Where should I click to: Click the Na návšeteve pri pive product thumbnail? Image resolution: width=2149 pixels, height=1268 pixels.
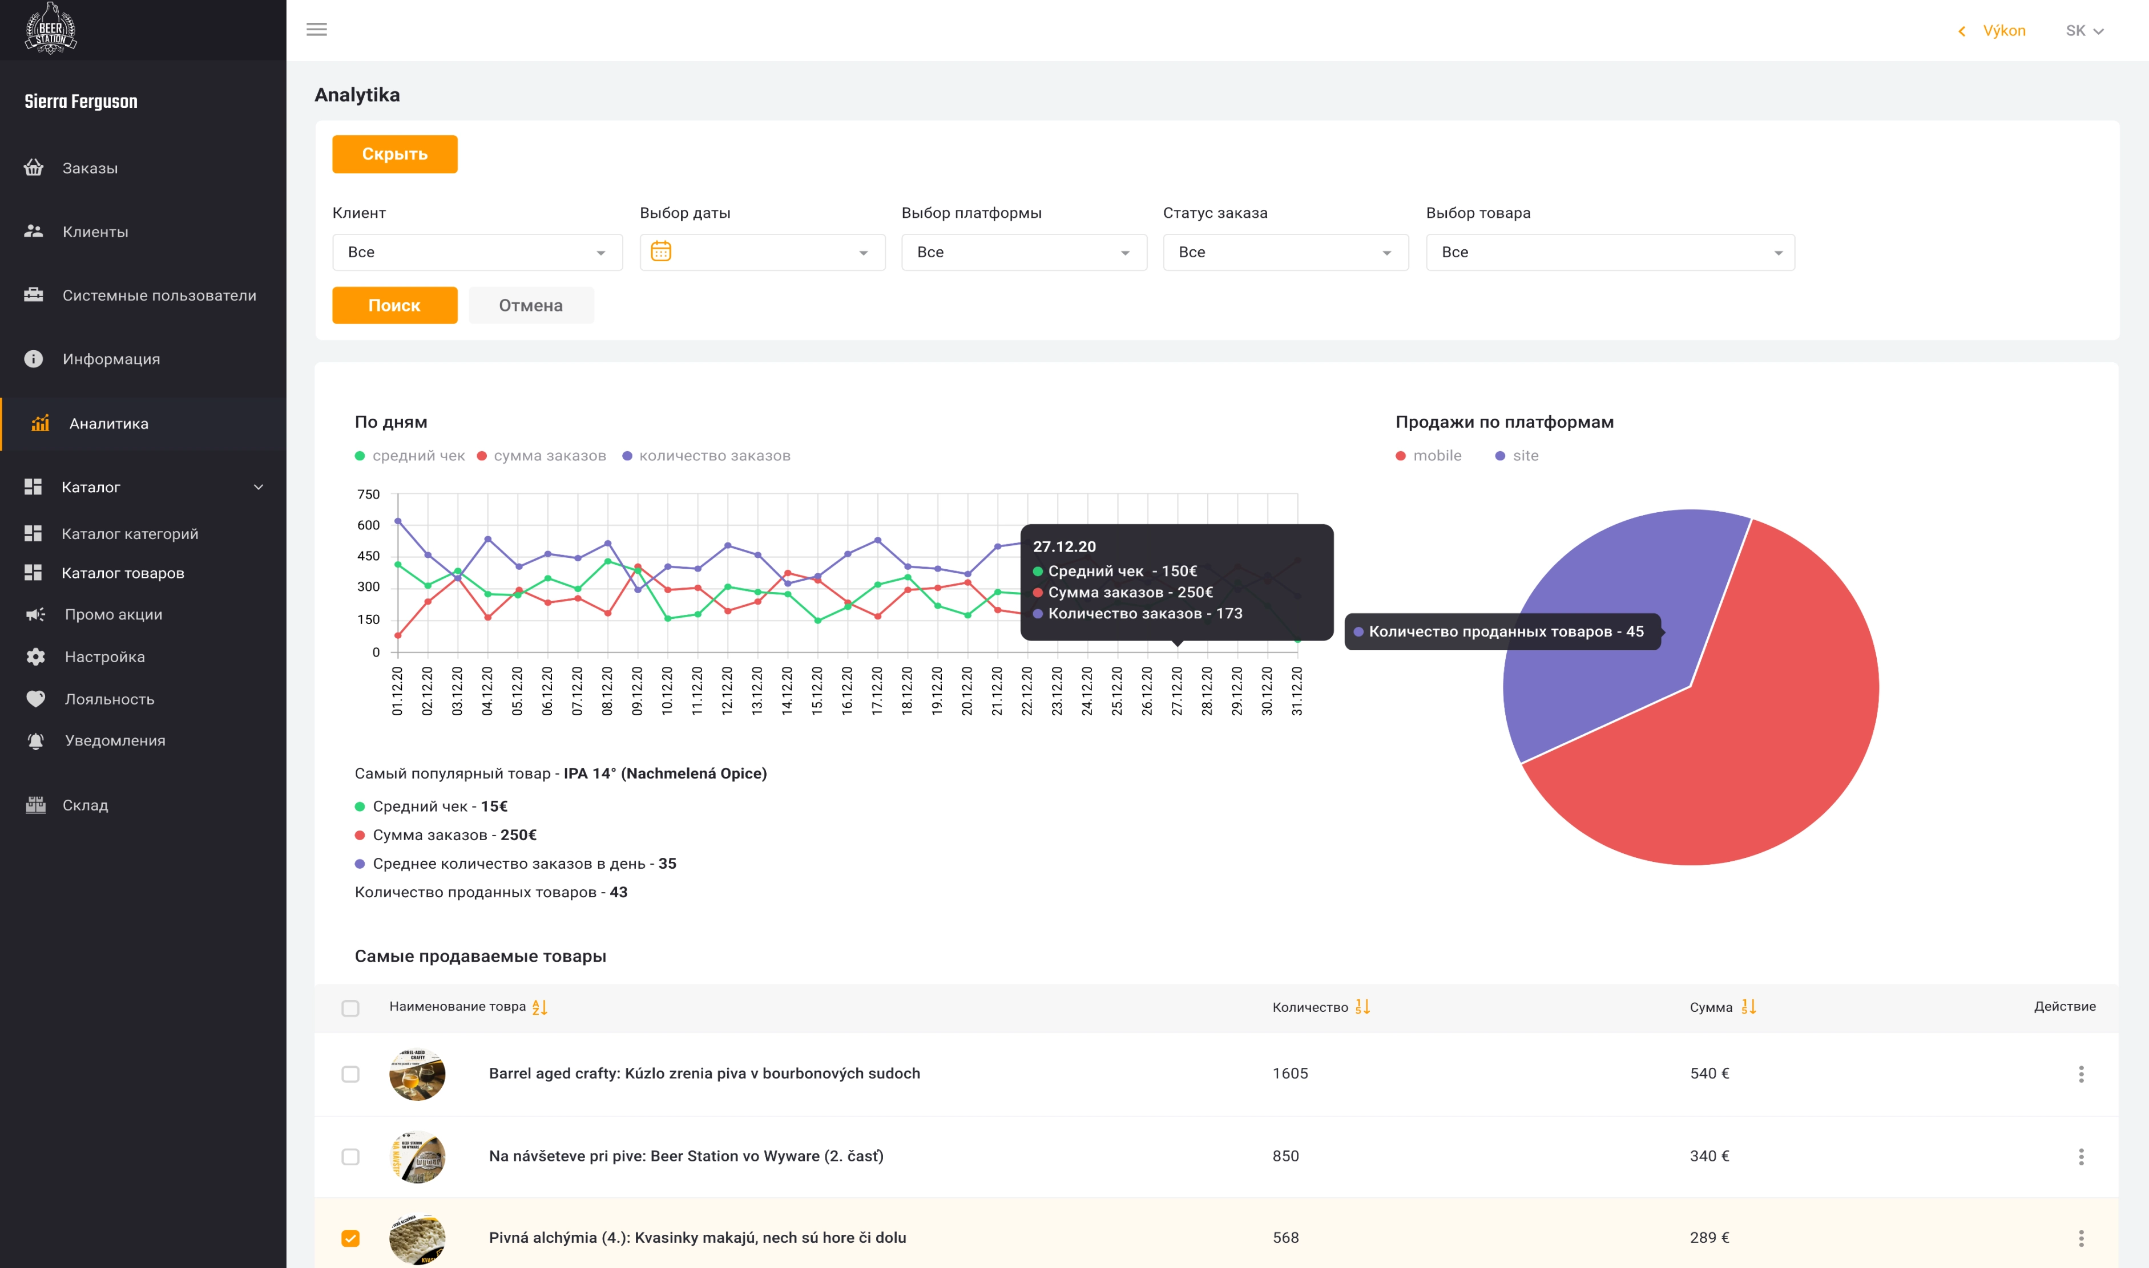point(417,1157)
